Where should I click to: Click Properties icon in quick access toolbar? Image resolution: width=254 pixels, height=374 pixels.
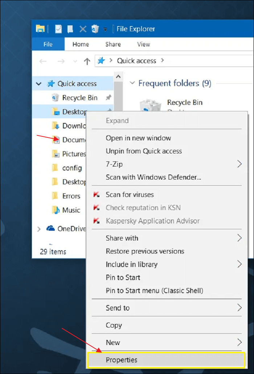pos(58,29)
